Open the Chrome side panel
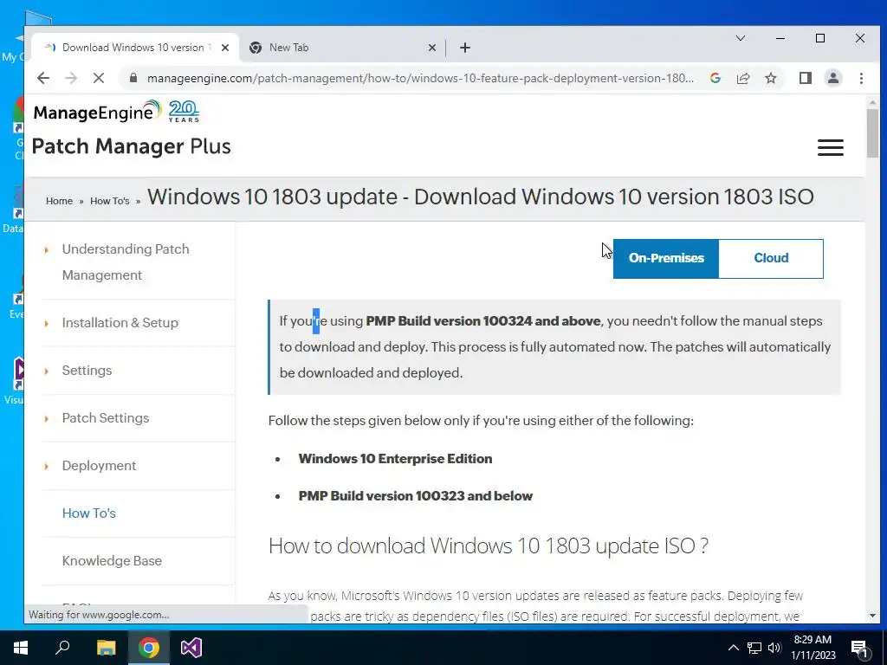887x665 pixels. click(806, 78)
